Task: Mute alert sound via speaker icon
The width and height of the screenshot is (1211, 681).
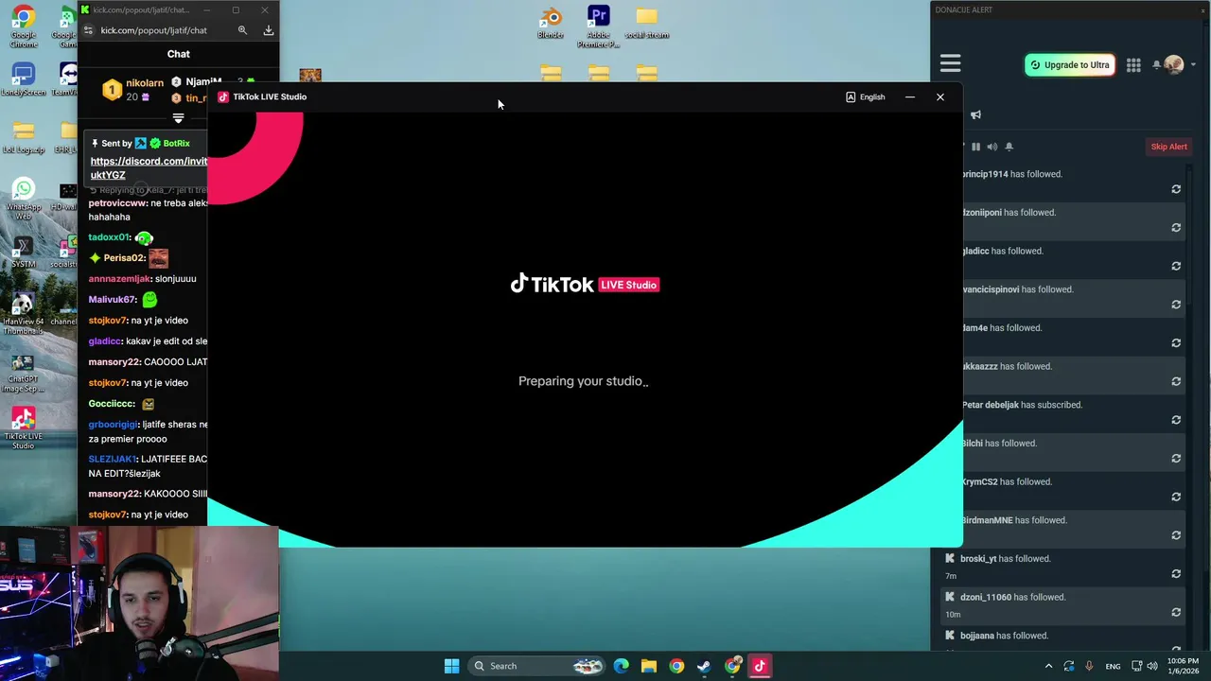Action: pyautogui.click(x=992, y=147)
